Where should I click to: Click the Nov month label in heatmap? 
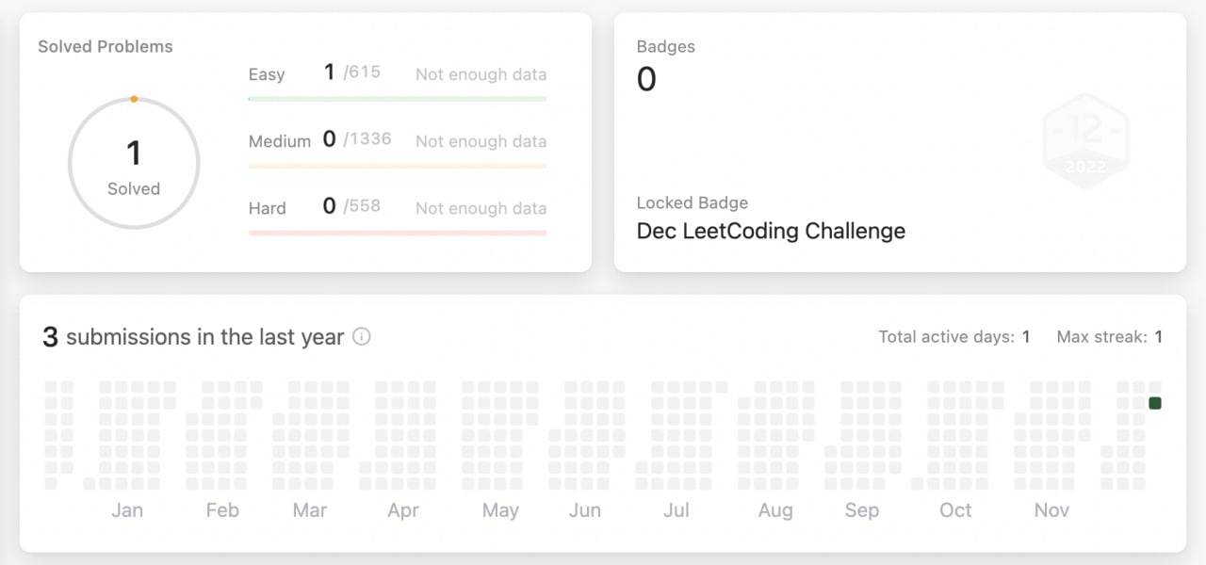coord(1051,510)
